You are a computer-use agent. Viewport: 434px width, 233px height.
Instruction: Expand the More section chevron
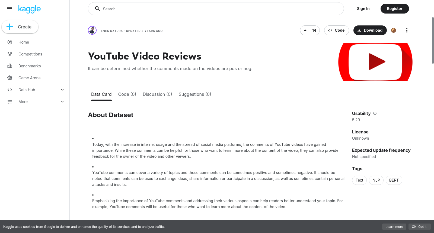pos(62,102)
